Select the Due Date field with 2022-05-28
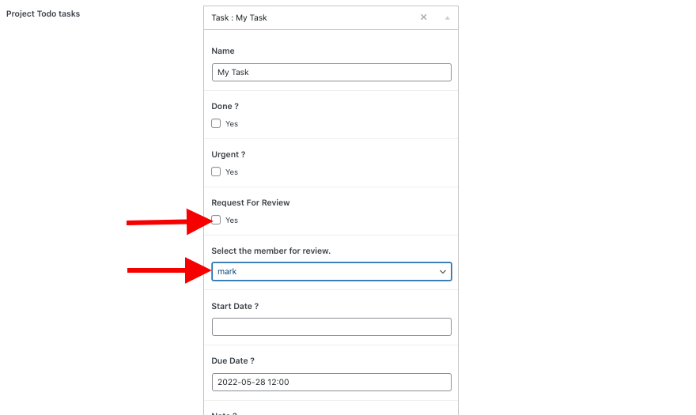 point(331,382)
